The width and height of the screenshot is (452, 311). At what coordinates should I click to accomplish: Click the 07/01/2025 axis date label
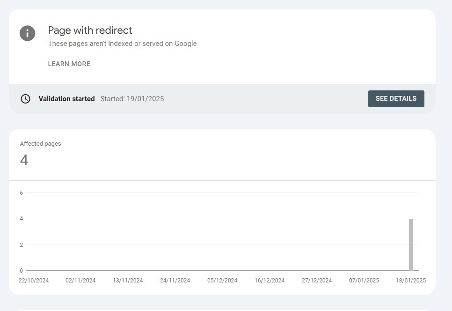[364, 281]
